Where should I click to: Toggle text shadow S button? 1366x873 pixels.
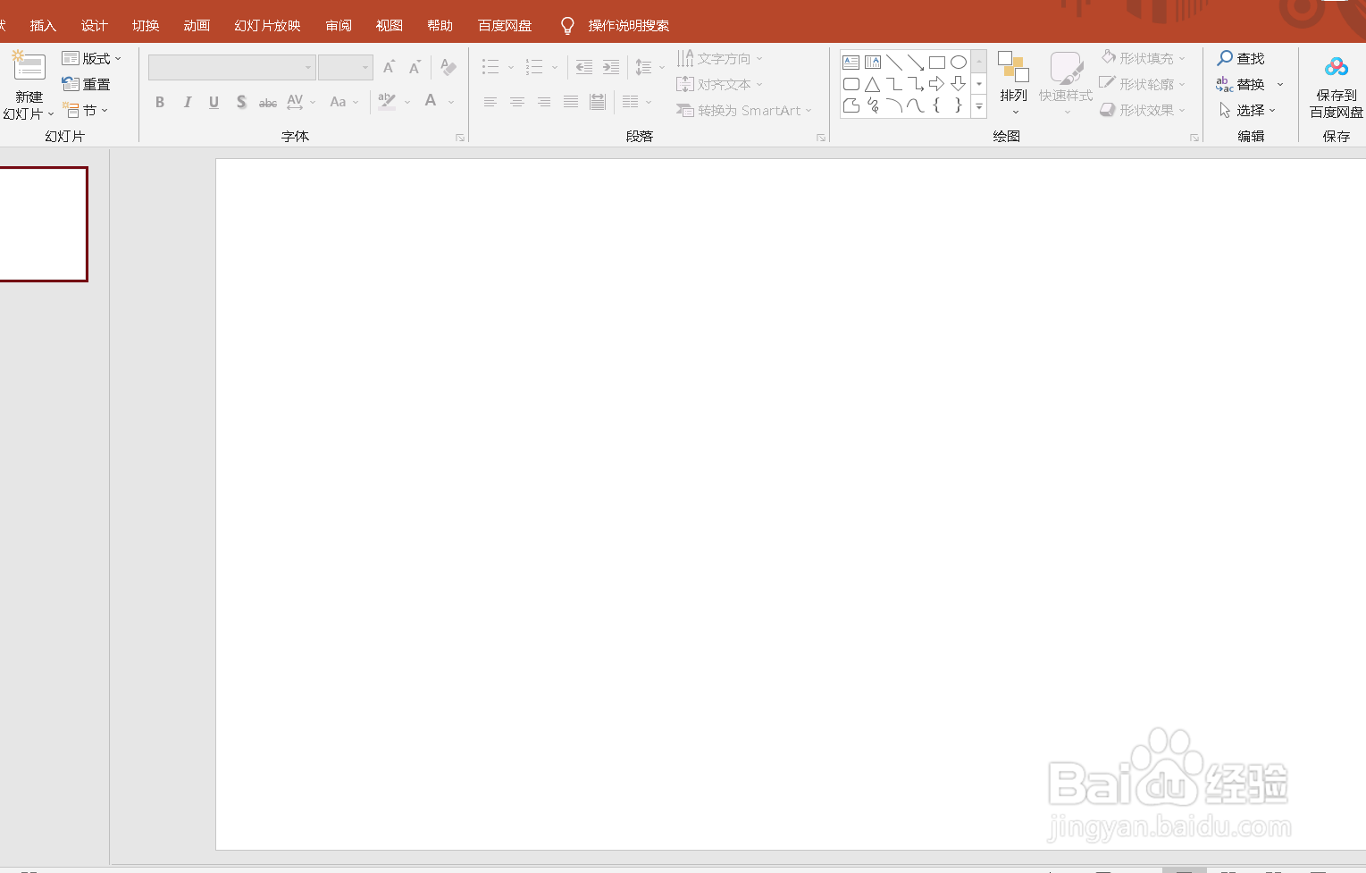pos(241,102)
